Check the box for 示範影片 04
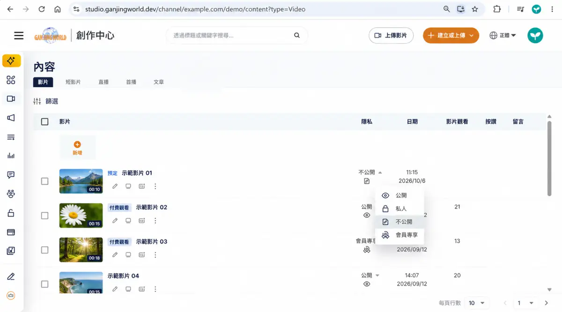The image size is (562, 312). [x=45, y=284]
